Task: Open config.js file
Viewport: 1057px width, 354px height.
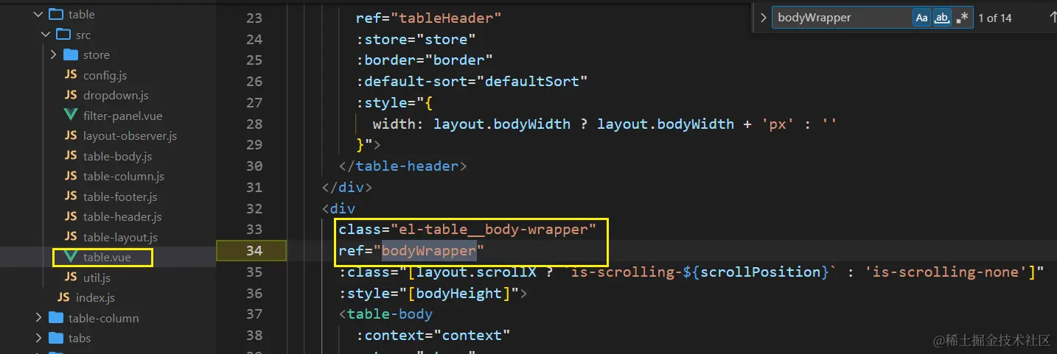Action: tap(105, 75)
